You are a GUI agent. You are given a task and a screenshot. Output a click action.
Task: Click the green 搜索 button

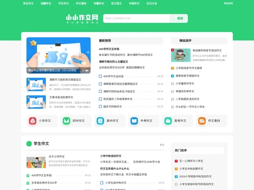tap(179, 18)
